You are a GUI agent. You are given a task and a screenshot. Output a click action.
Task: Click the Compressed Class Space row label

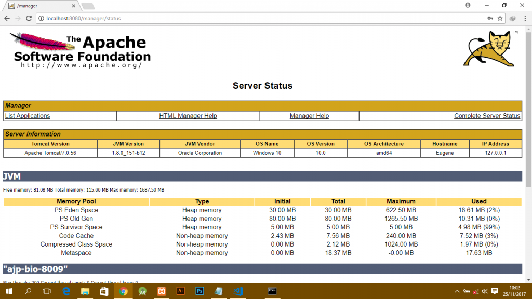tap(76, 244)
